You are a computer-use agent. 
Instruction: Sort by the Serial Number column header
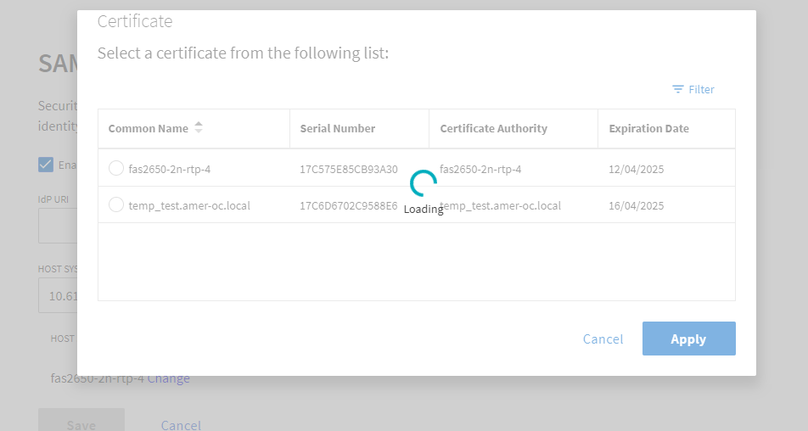pos(337,129)
